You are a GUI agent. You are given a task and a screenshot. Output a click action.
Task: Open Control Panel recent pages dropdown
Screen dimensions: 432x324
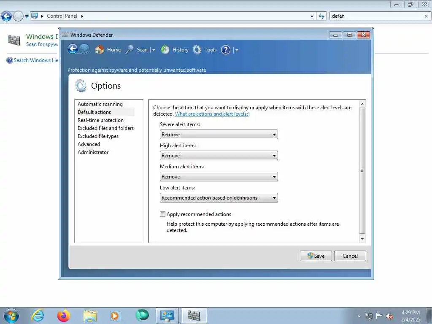pyautogui.click(x=27, y=16)
